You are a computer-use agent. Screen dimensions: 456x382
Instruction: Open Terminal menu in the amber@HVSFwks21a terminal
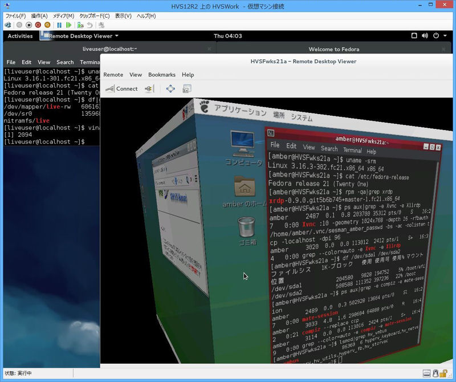[352, 150]
